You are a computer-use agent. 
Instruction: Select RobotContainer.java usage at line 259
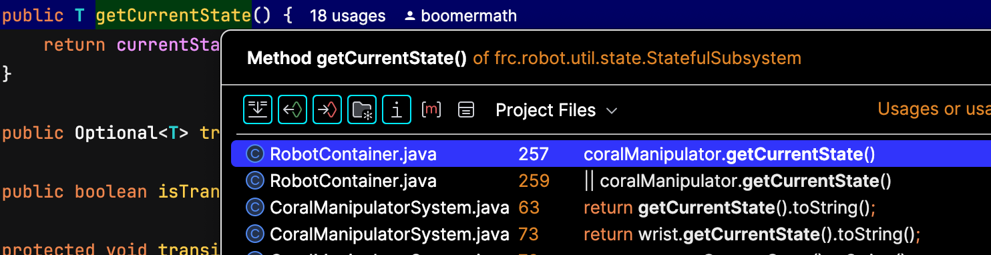tap(611, 181)
